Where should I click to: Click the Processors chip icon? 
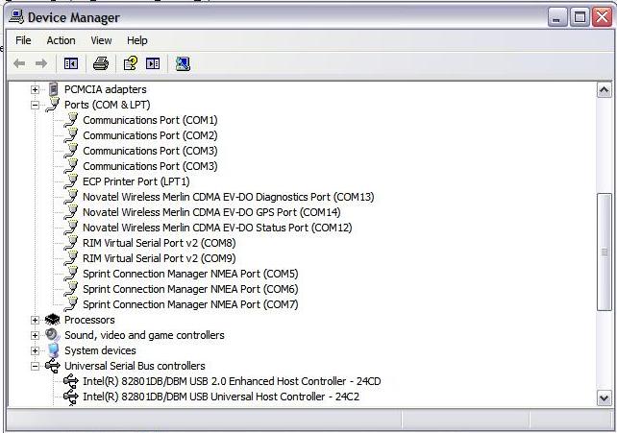[52, 320]
